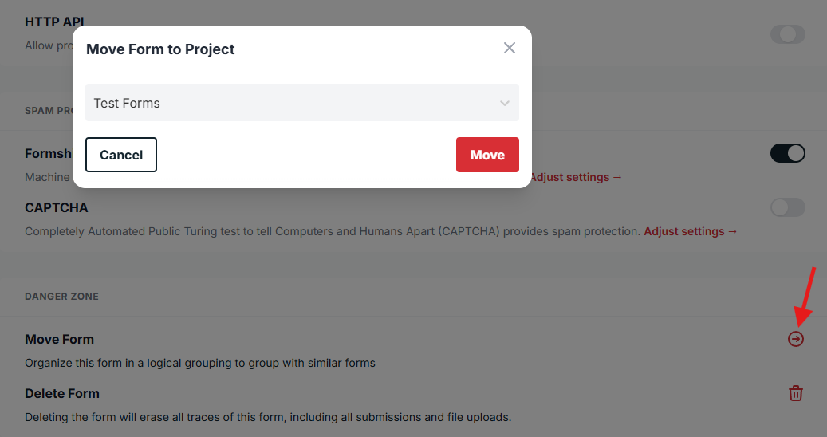Screen dimensions: 827x437
Task: Open the Test Forms project selector
Action: point(287,103)
